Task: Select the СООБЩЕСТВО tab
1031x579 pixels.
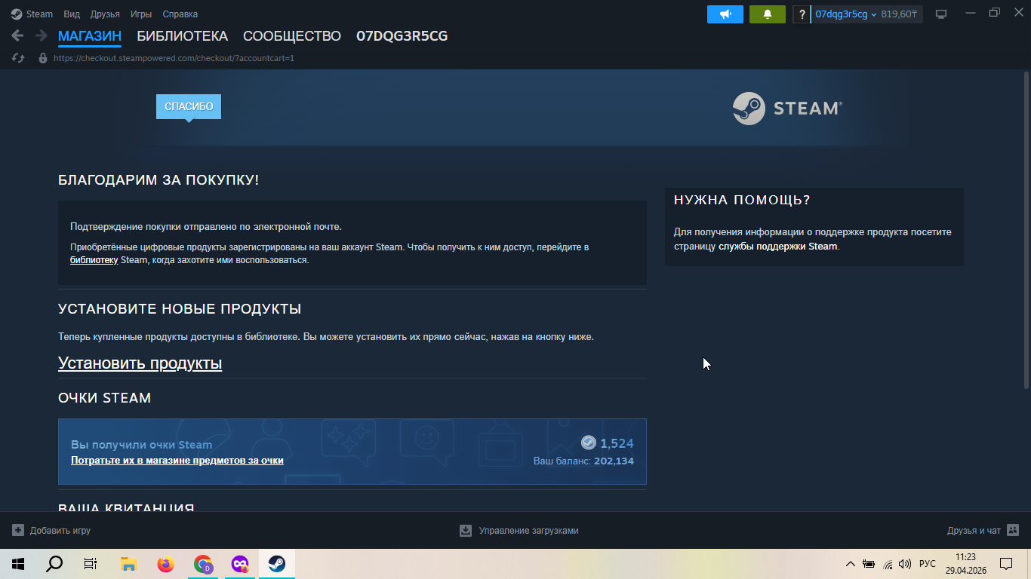Action: pyautogui.click(x=292, y=36)
